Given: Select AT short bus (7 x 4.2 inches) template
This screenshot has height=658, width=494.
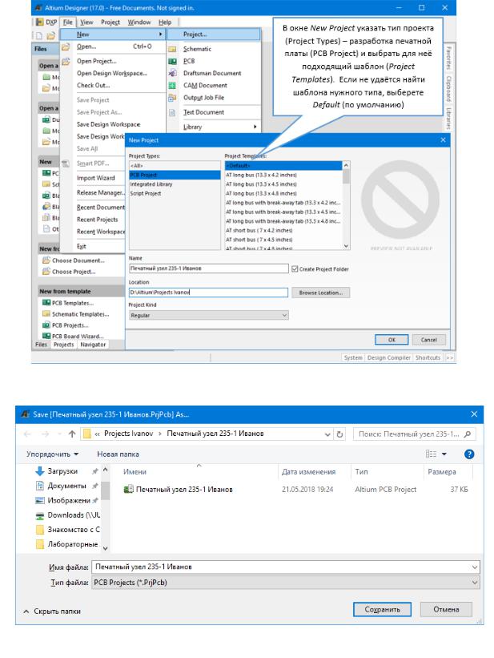Looking at the screenshot, I should 283,230.
